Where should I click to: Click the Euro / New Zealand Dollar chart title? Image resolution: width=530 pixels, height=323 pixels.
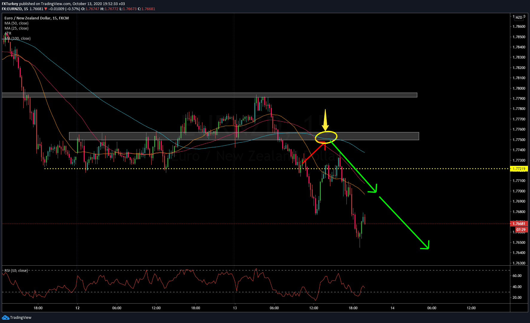point(36,18)
